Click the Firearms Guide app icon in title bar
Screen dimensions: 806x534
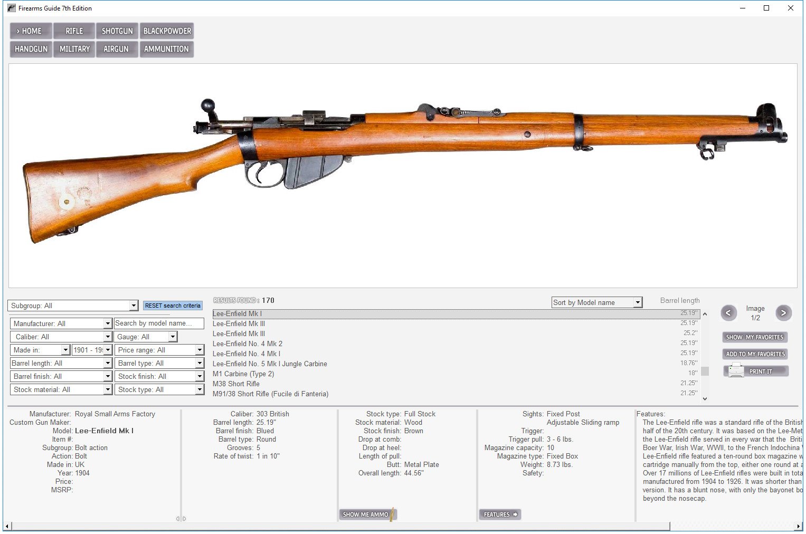[x=11, y=8]
